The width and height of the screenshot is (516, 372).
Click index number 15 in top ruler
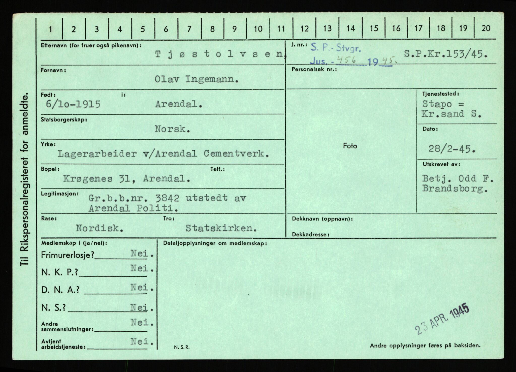374,28
